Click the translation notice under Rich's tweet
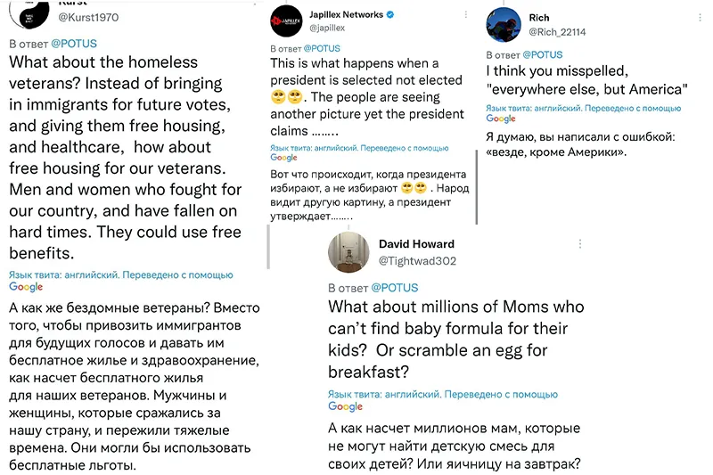The image size is (713, 475). pos(584,113)
